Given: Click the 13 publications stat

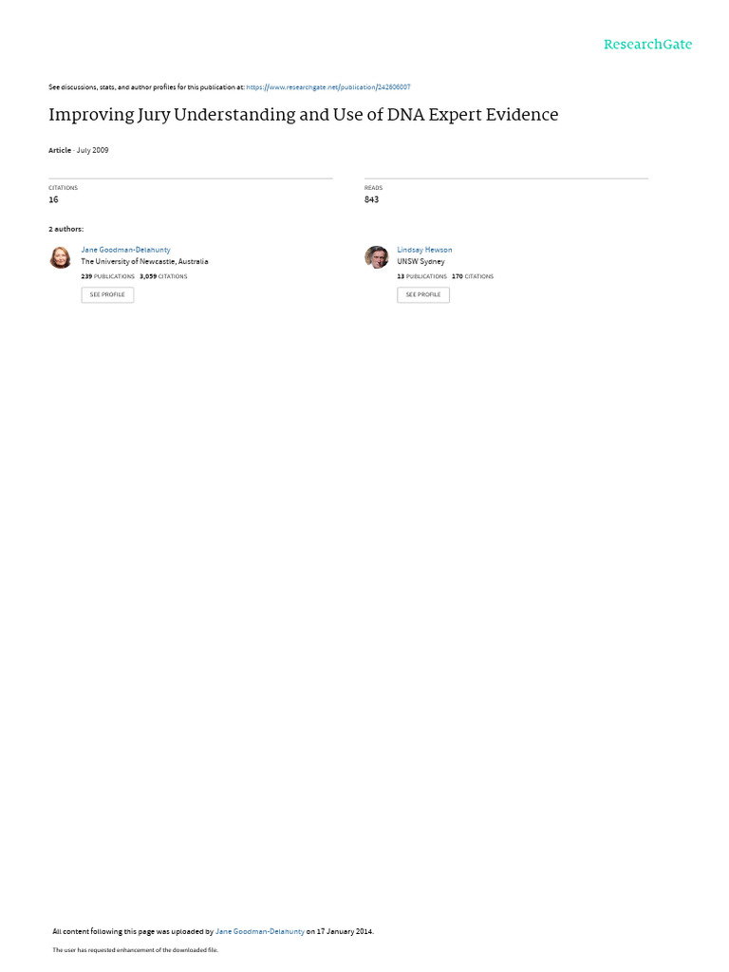Looking at the screenshot, I should [422, 276].
